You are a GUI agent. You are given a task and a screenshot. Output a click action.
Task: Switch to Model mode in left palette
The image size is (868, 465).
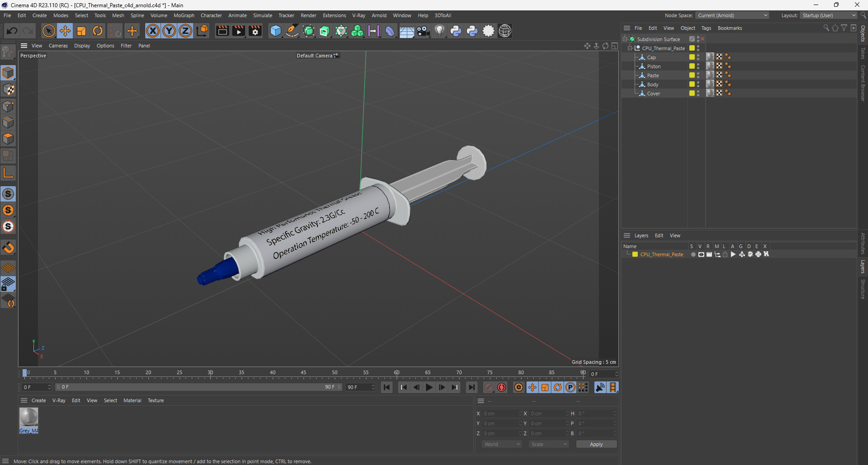(8, 73)
